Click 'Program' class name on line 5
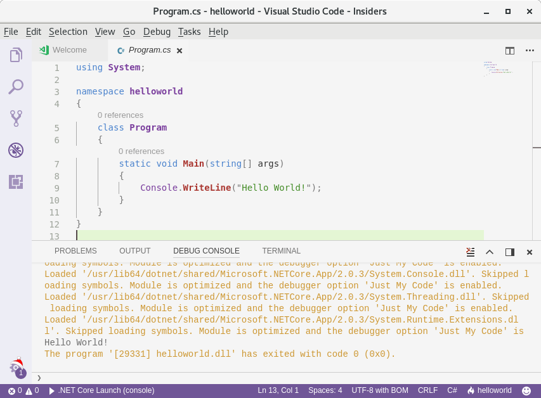 [148, 127]
